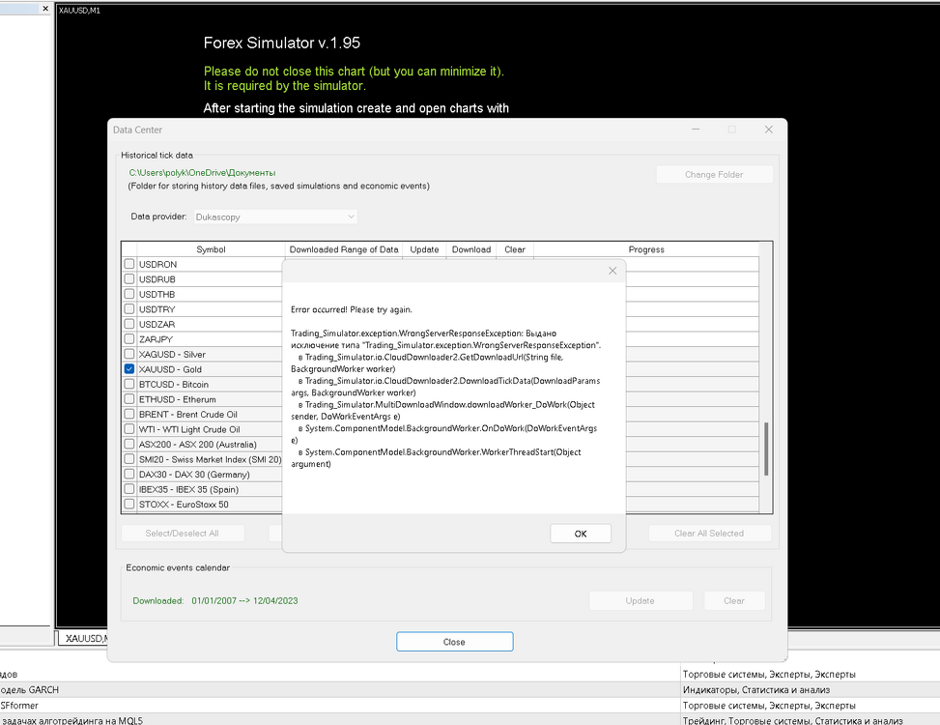The image size is (940, 725).
Task: Click OK in the error dialog
Action: coord(581,533)
